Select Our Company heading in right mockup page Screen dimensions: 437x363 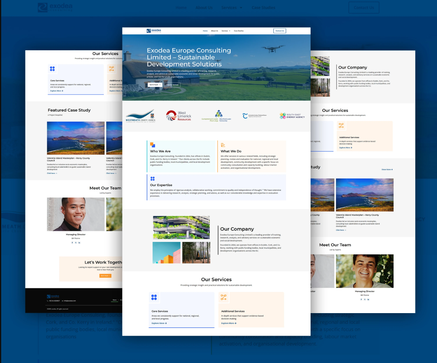coord(353,67)
